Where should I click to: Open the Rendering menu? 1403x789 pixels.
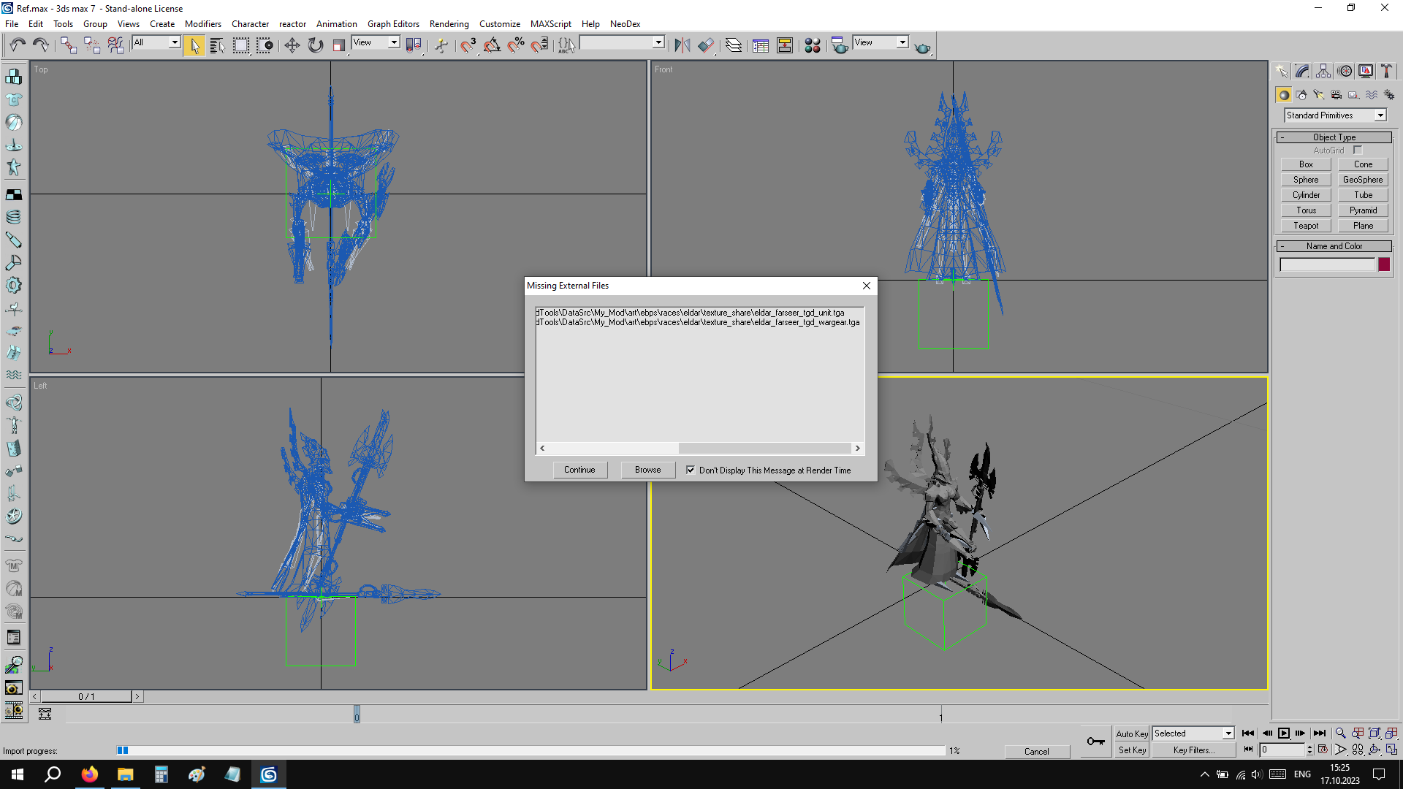pyautogui.click(x=449, y=24)
